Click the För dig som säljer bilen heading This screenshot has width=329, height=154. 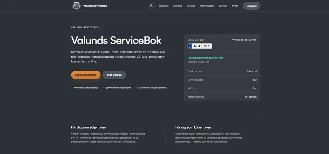tap(88, 127)
